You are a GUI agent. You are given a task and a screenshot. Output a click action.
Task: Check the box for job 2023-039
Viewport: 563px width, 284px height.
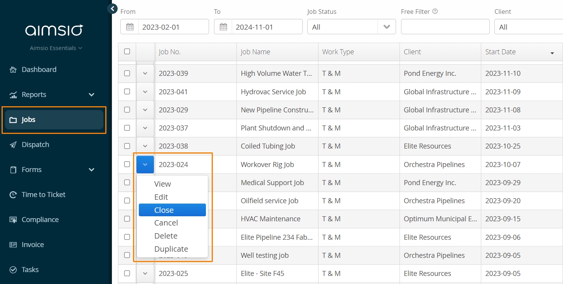pos(127,73)
